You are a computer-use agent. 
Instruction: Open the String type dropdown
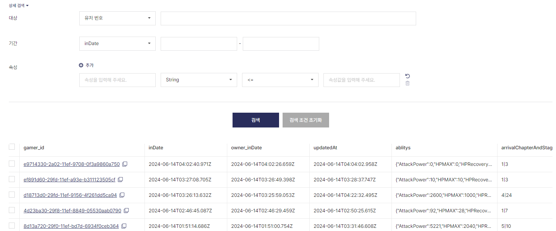(x=199, y=80)
